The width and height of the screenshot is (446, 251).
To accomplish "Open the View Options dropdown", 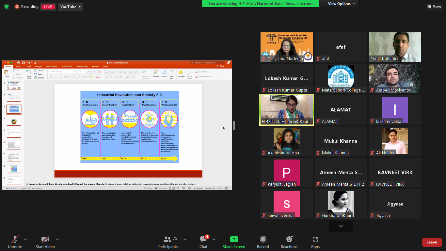I will click(341, 4).
